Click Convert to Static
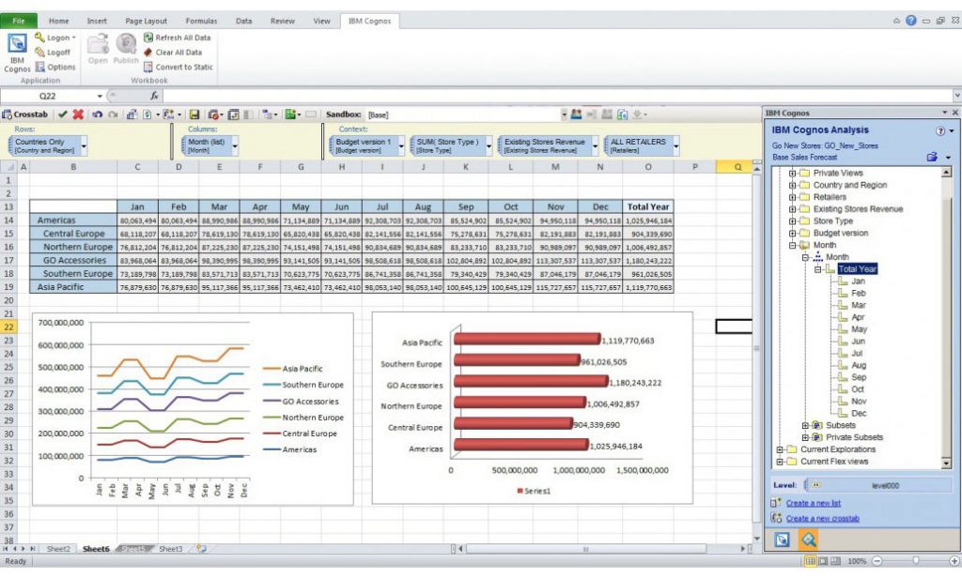Image resolution: width=962 pixels, height=578 pixels. (178, 68)
